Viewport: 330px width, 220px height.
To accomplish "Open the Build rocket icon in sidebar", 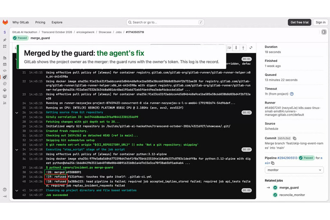I will click(x=5, y=77).
